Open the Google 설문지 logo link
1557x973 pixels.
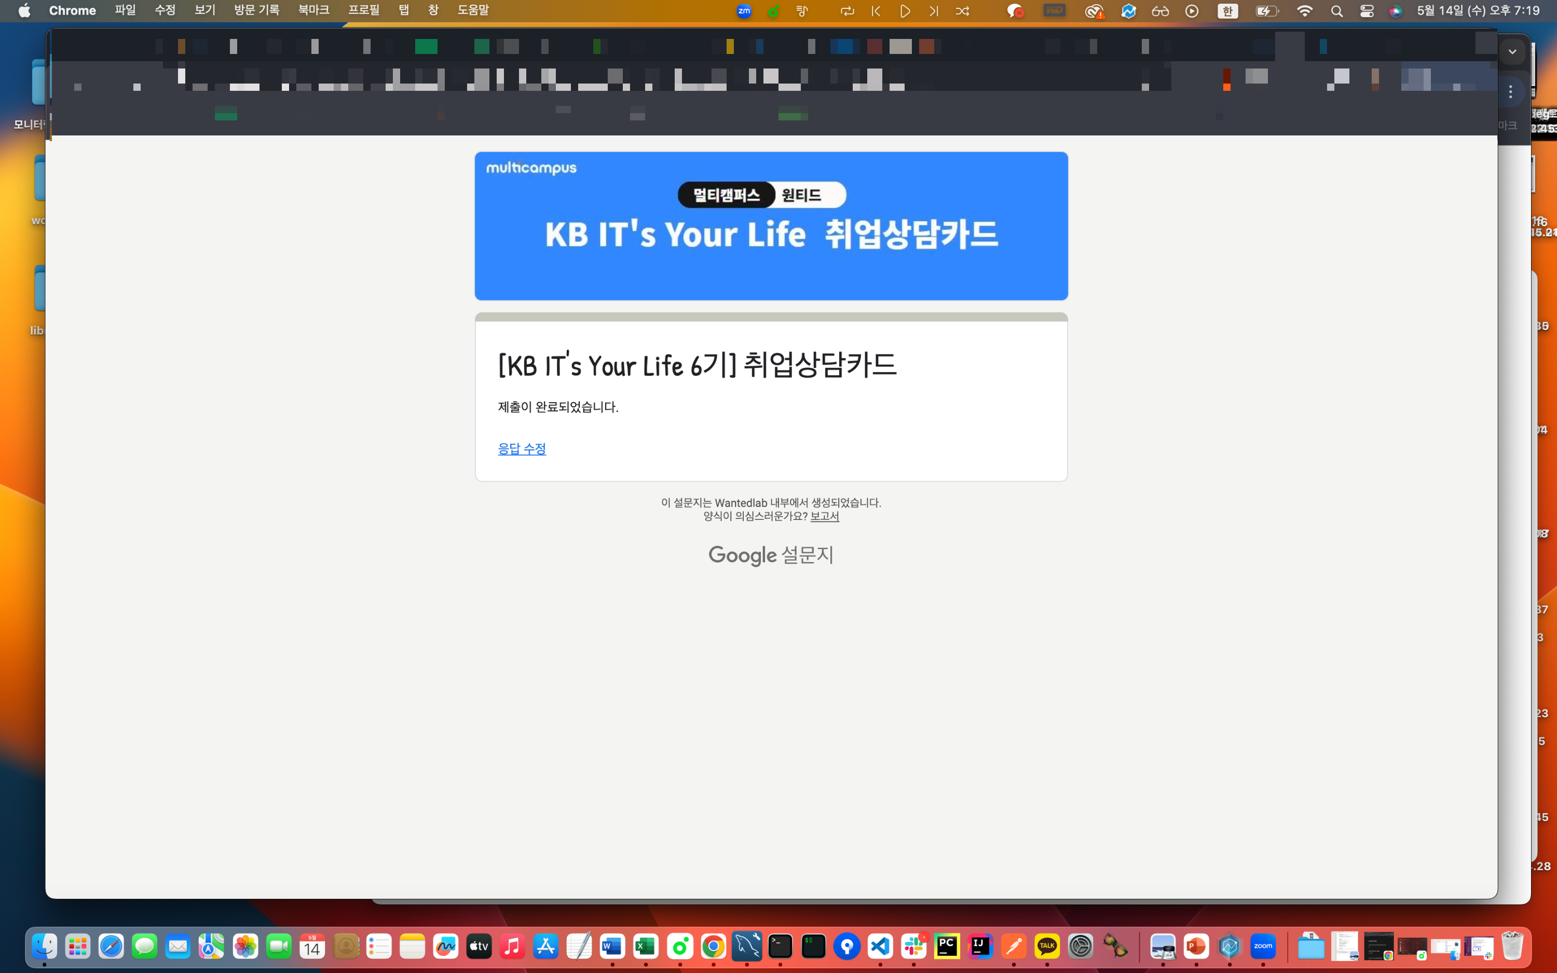pyautogui.click(x=771, y=555)
